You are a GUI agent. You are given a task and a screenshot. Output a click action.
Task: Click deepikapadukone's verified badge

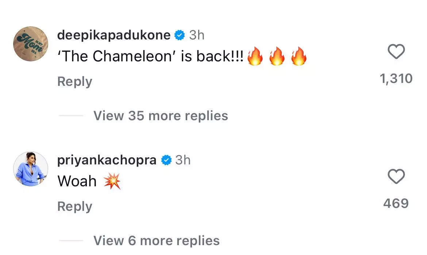[179, 35]
